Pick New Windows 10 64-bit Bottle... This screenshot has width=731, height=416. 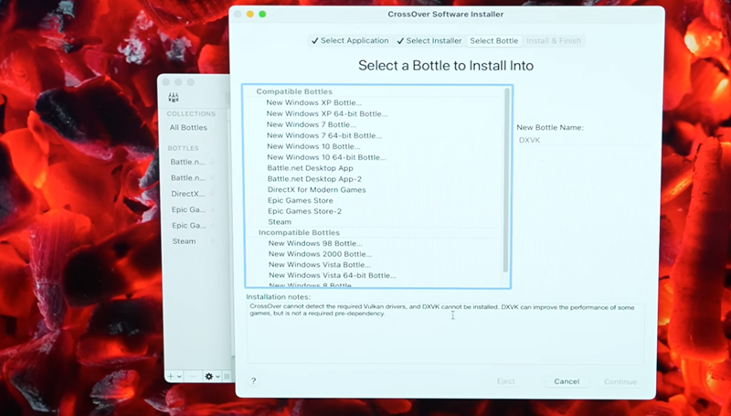tap(326, 157)
